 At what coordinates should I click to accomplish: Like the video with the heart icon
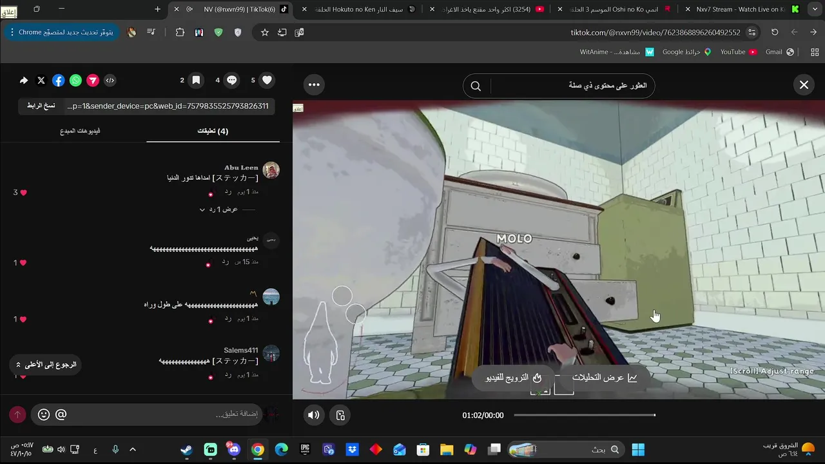coord(267,81)
